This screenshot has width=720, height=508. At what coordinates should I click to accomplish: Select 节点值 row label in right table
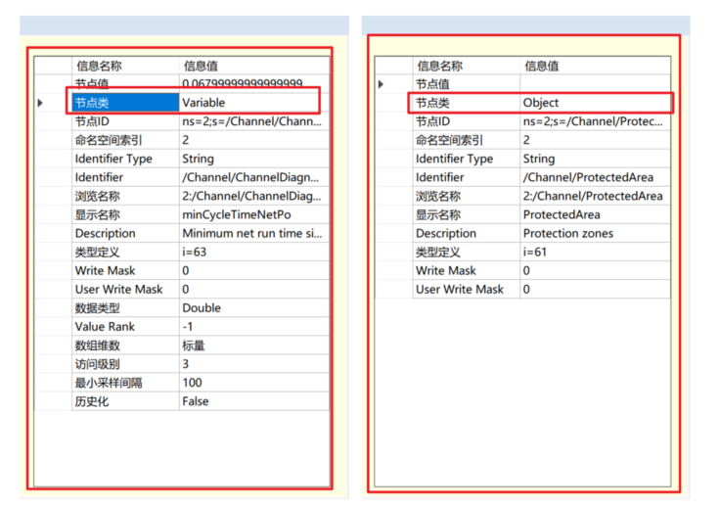pyautogui.click(x=432, y=84)
